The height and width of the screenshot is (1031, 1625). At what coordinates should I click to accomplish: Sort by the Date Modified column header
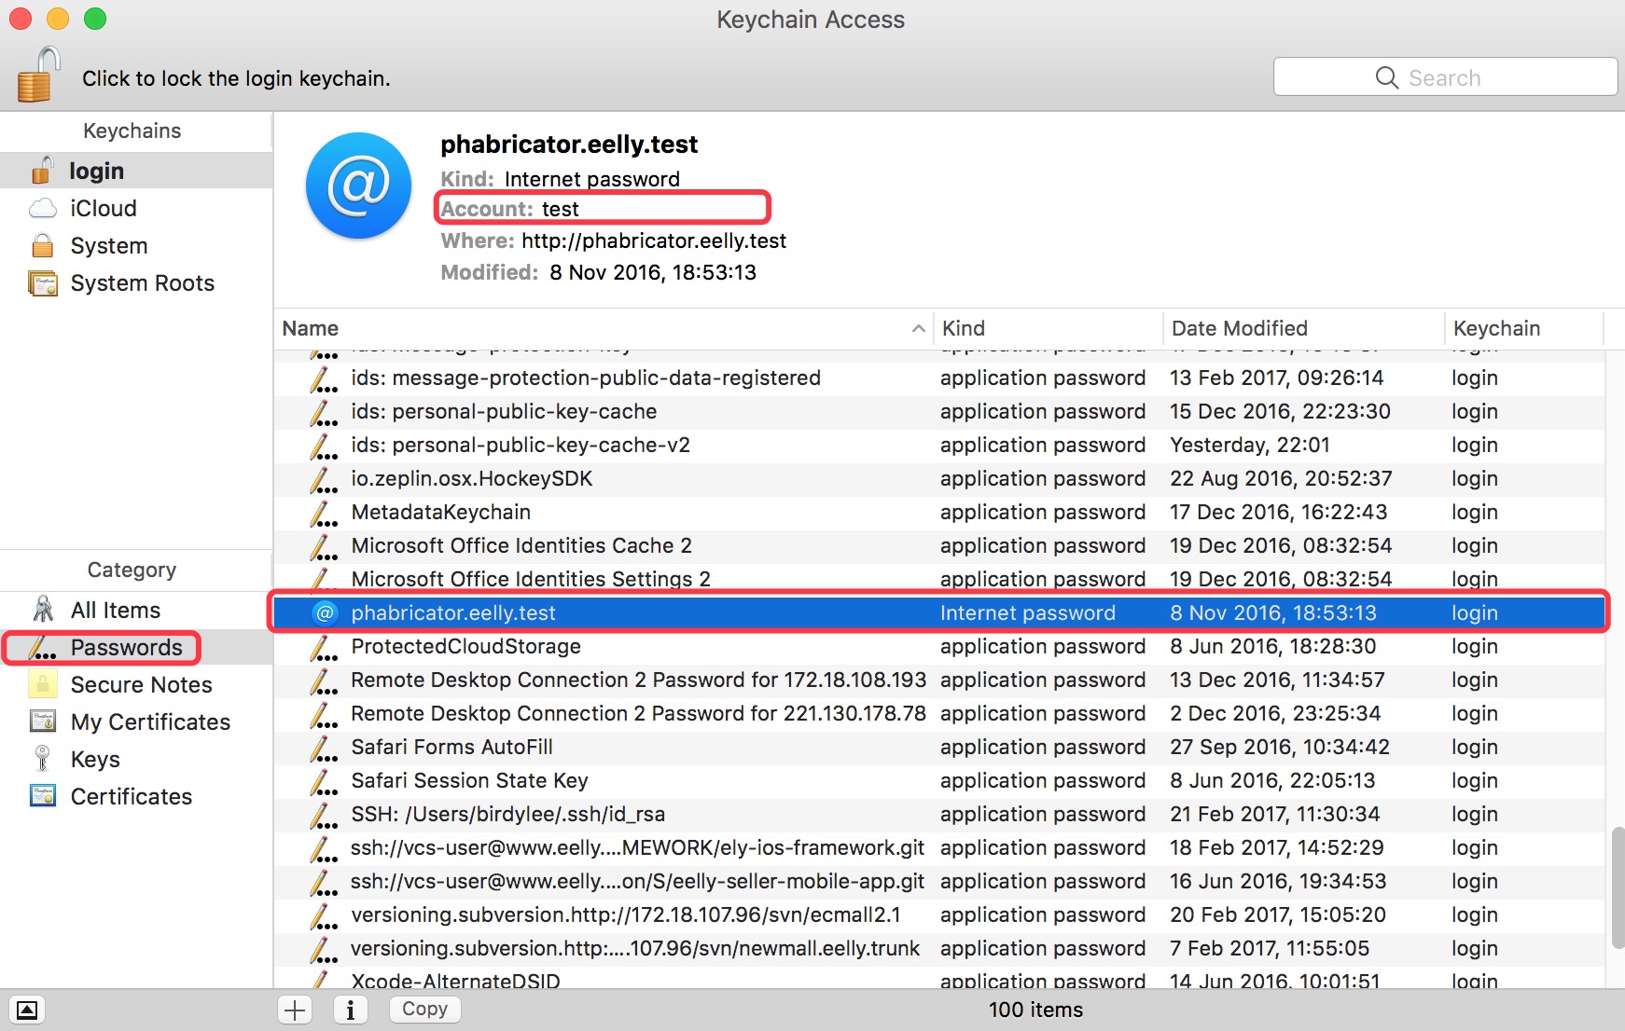coord(1303,328)
